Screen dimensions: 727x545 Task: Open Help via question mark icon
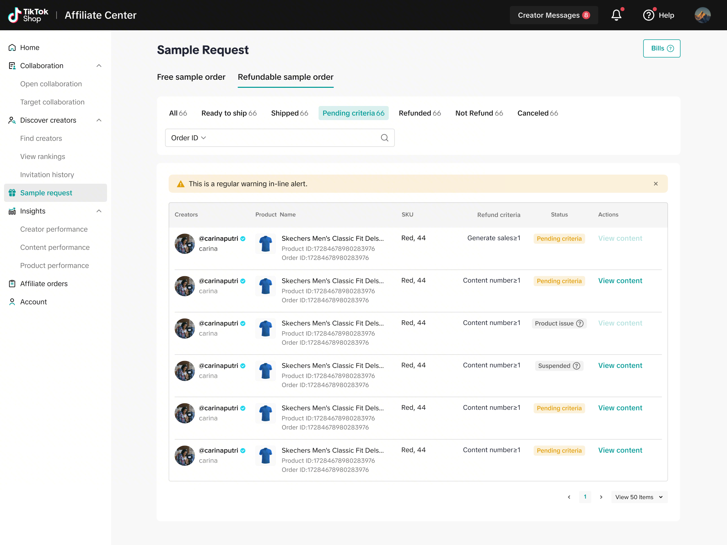[x=649, y=15]
